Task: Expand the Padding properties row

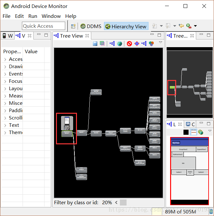Action: [x=5, y=111]
